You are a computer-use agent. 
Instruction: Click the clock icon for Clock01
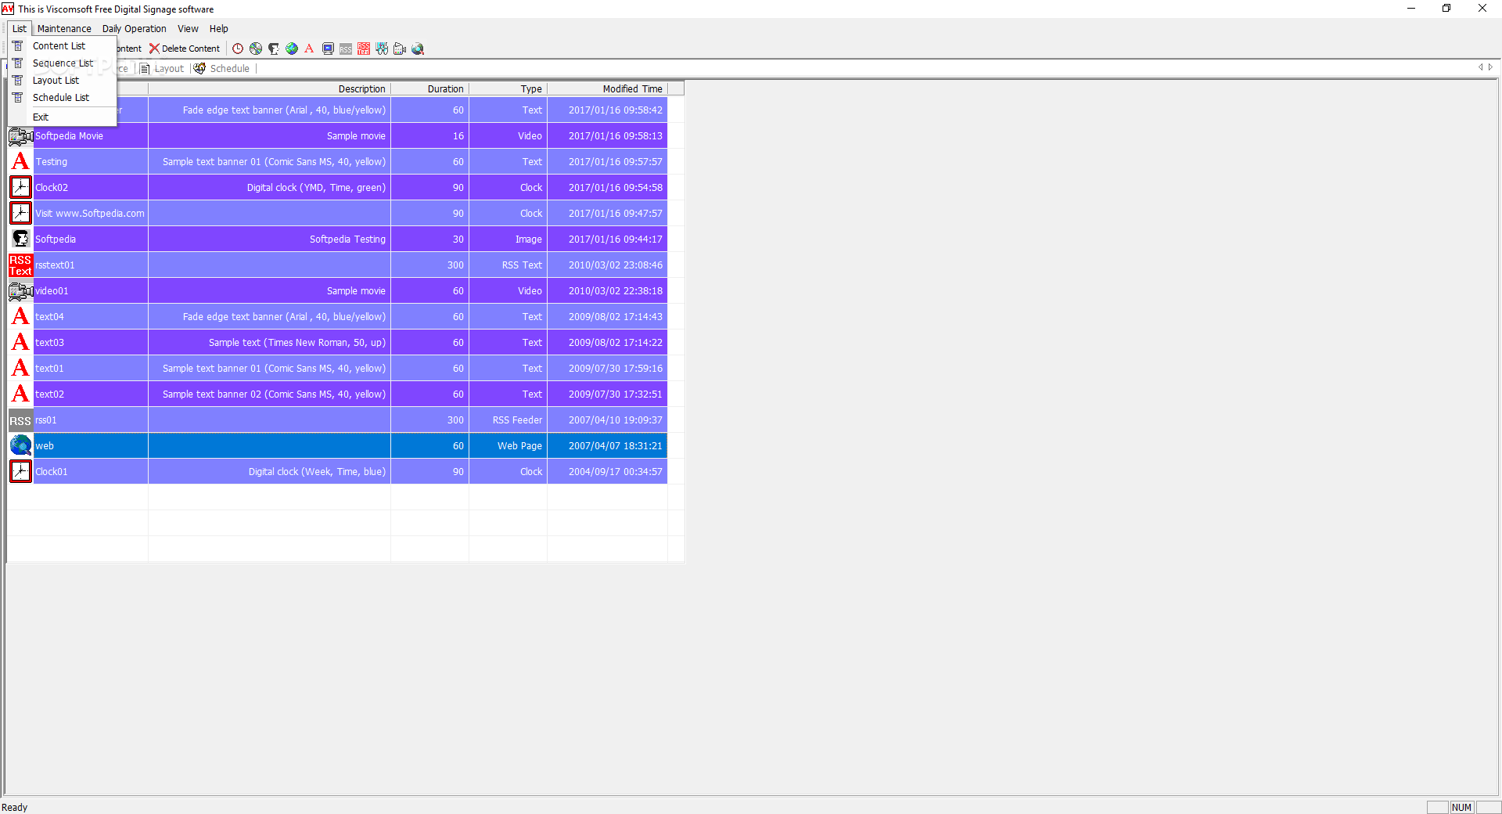tap(20, 472)
